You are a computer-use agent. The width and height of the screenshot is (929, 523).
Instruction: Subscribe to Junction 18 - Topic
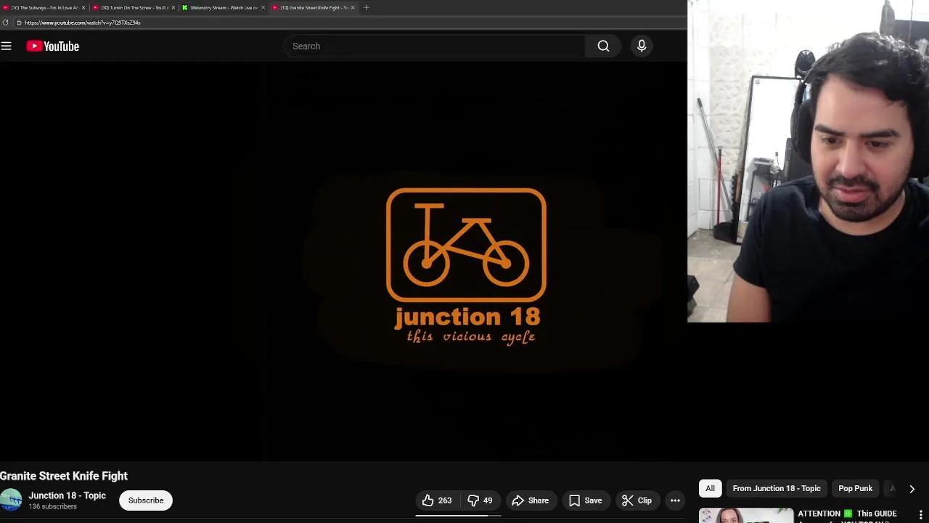coord(146,500)
